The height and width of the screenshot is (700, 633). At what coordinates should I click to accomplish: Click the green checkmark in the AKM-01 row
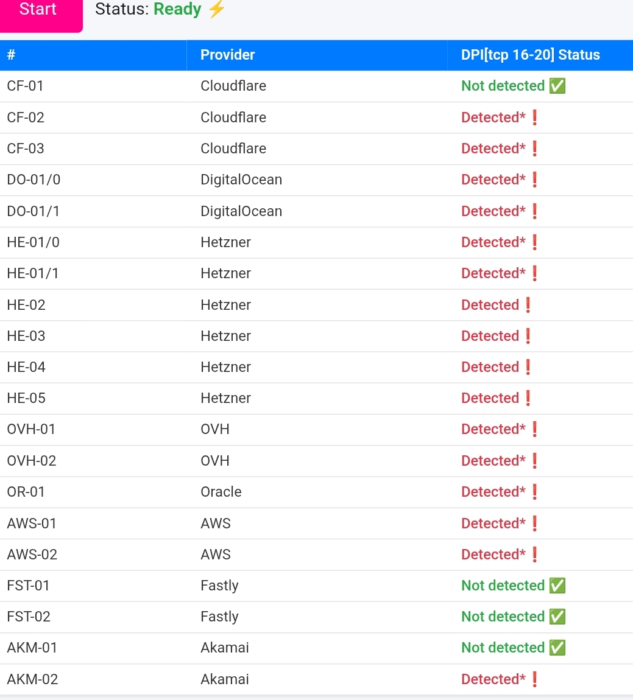pos(557,648)
